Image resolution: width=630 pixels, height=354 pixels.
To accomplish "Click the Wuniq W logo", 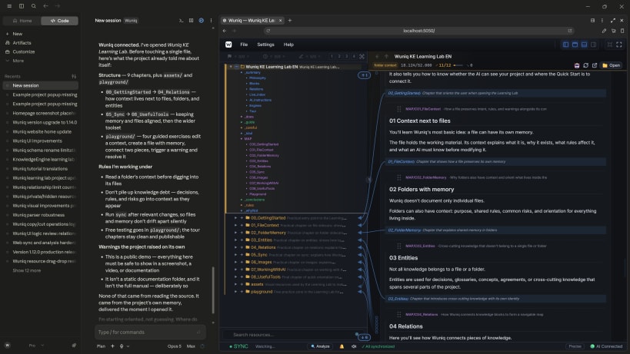I will click(228, 45).
